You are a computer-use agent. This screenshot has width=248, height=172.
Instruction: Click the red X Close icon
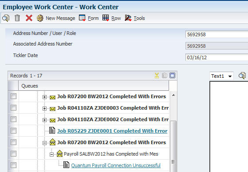(x=29, y=18)
